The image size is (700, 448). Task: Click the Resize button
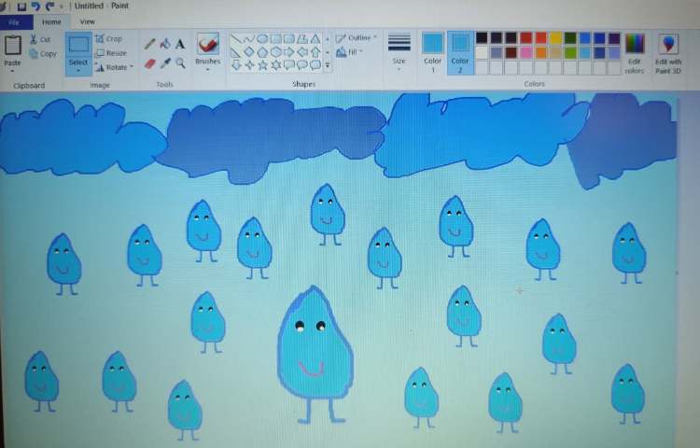coord(110,53)
